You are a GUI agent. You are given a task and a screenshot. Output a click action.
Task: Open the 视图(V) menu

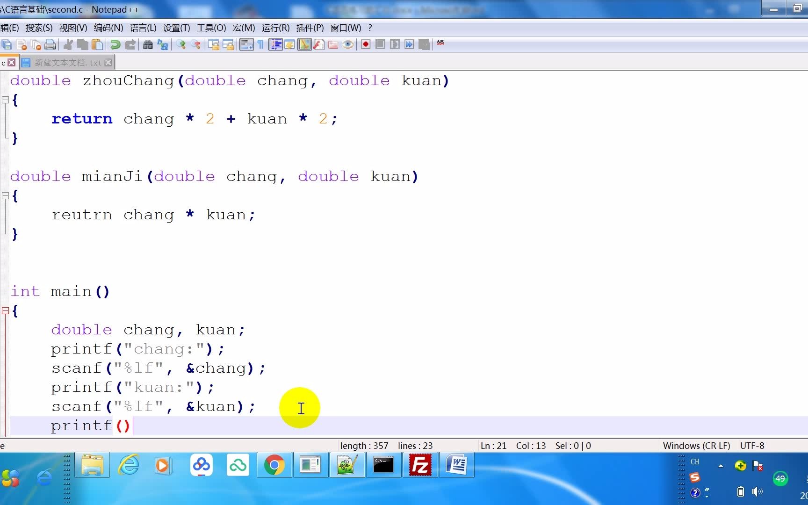(73, 28)
